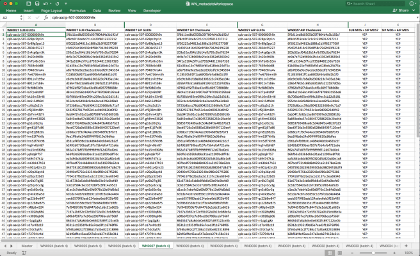Click the formula bar text cpb-aacip-507-0000000h9x
This screenshot has width=420, height=256.
click(x=74, y=18)
